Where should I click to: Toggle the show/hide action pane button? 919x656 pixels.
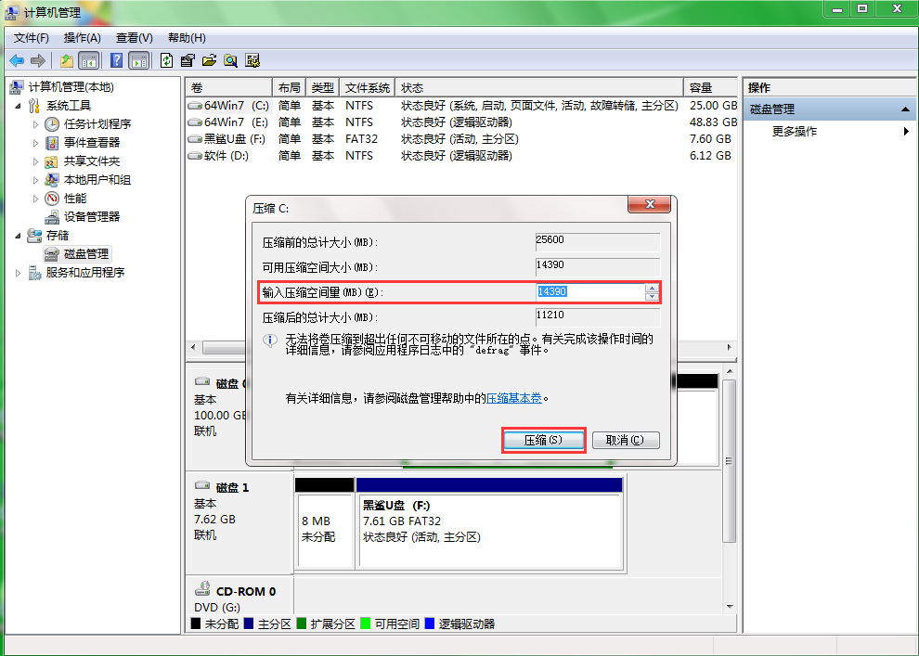138,60
